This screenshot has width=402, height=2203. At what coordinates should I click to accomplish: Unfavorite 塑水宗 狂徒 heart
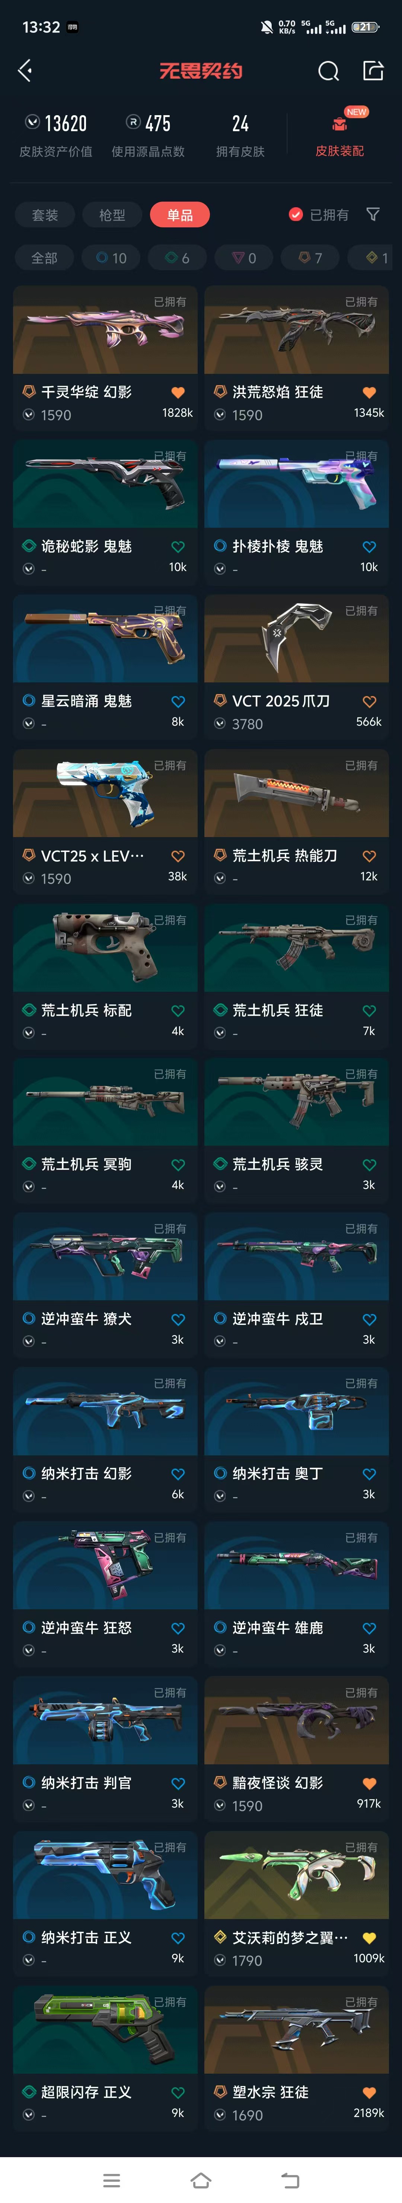(x=369, y=2093)
